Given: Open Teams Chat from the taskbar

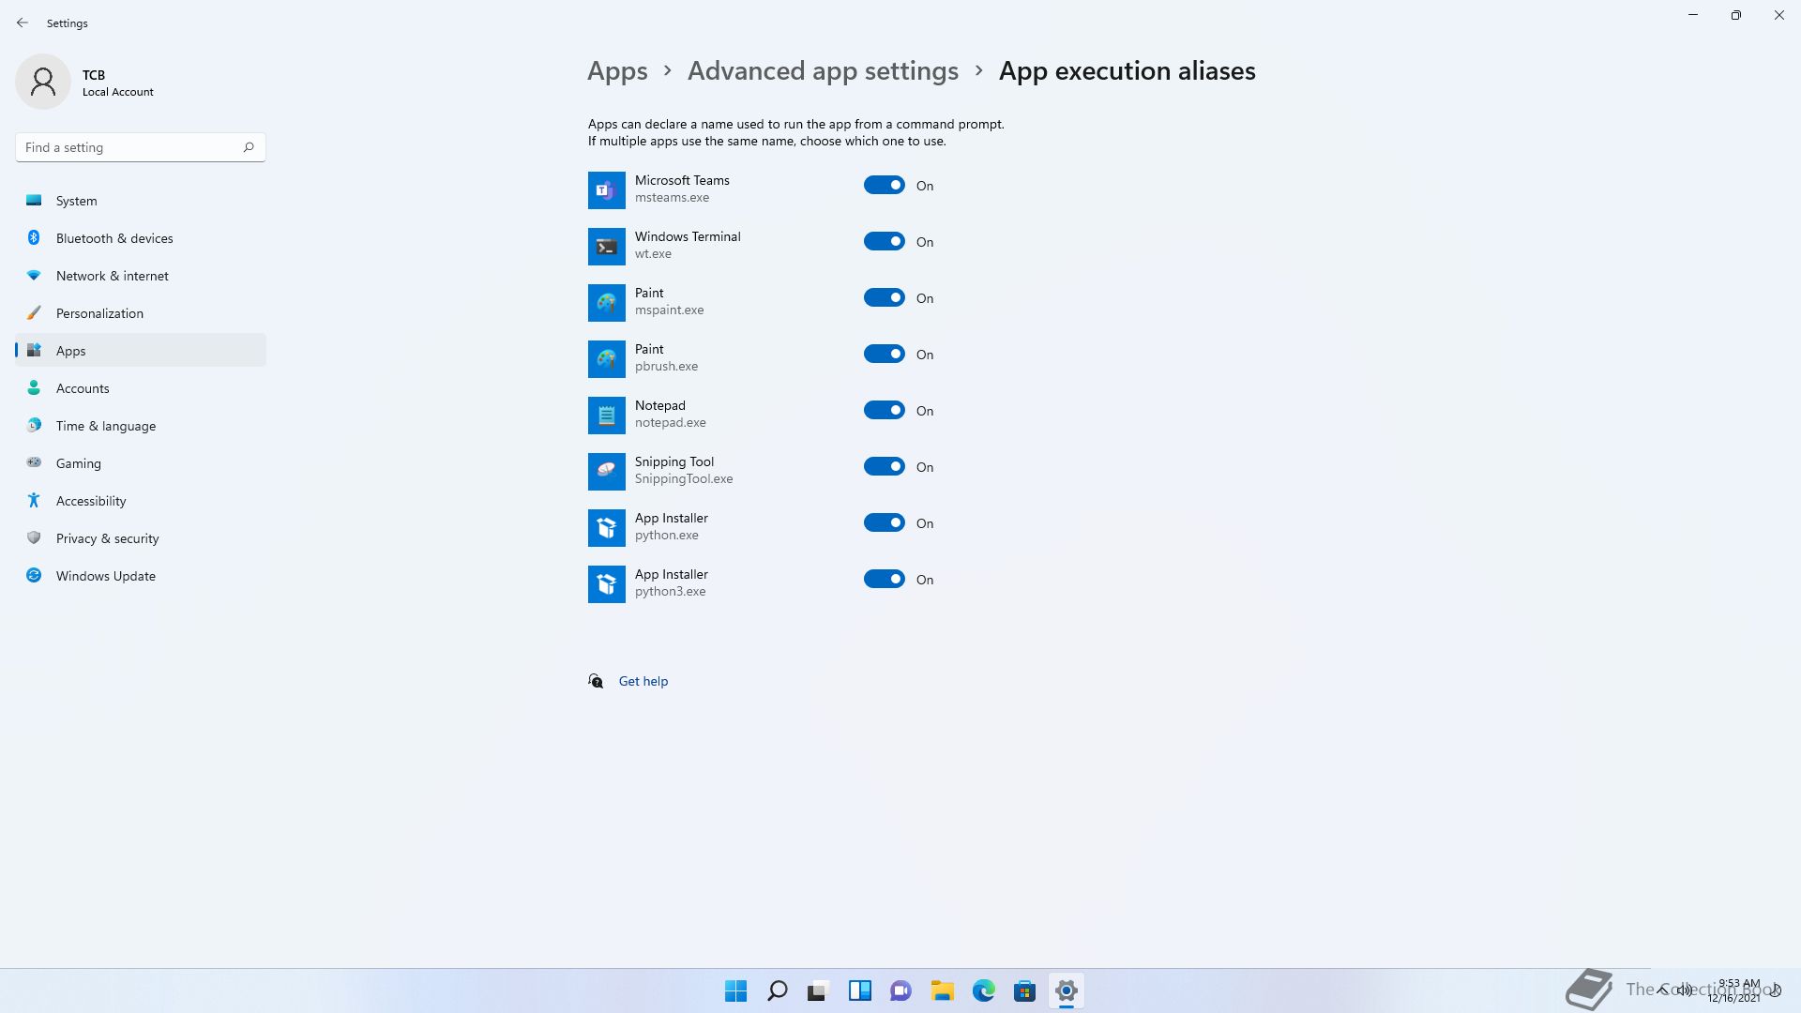Looking at the screenshot, I should (x=901, y=990).
